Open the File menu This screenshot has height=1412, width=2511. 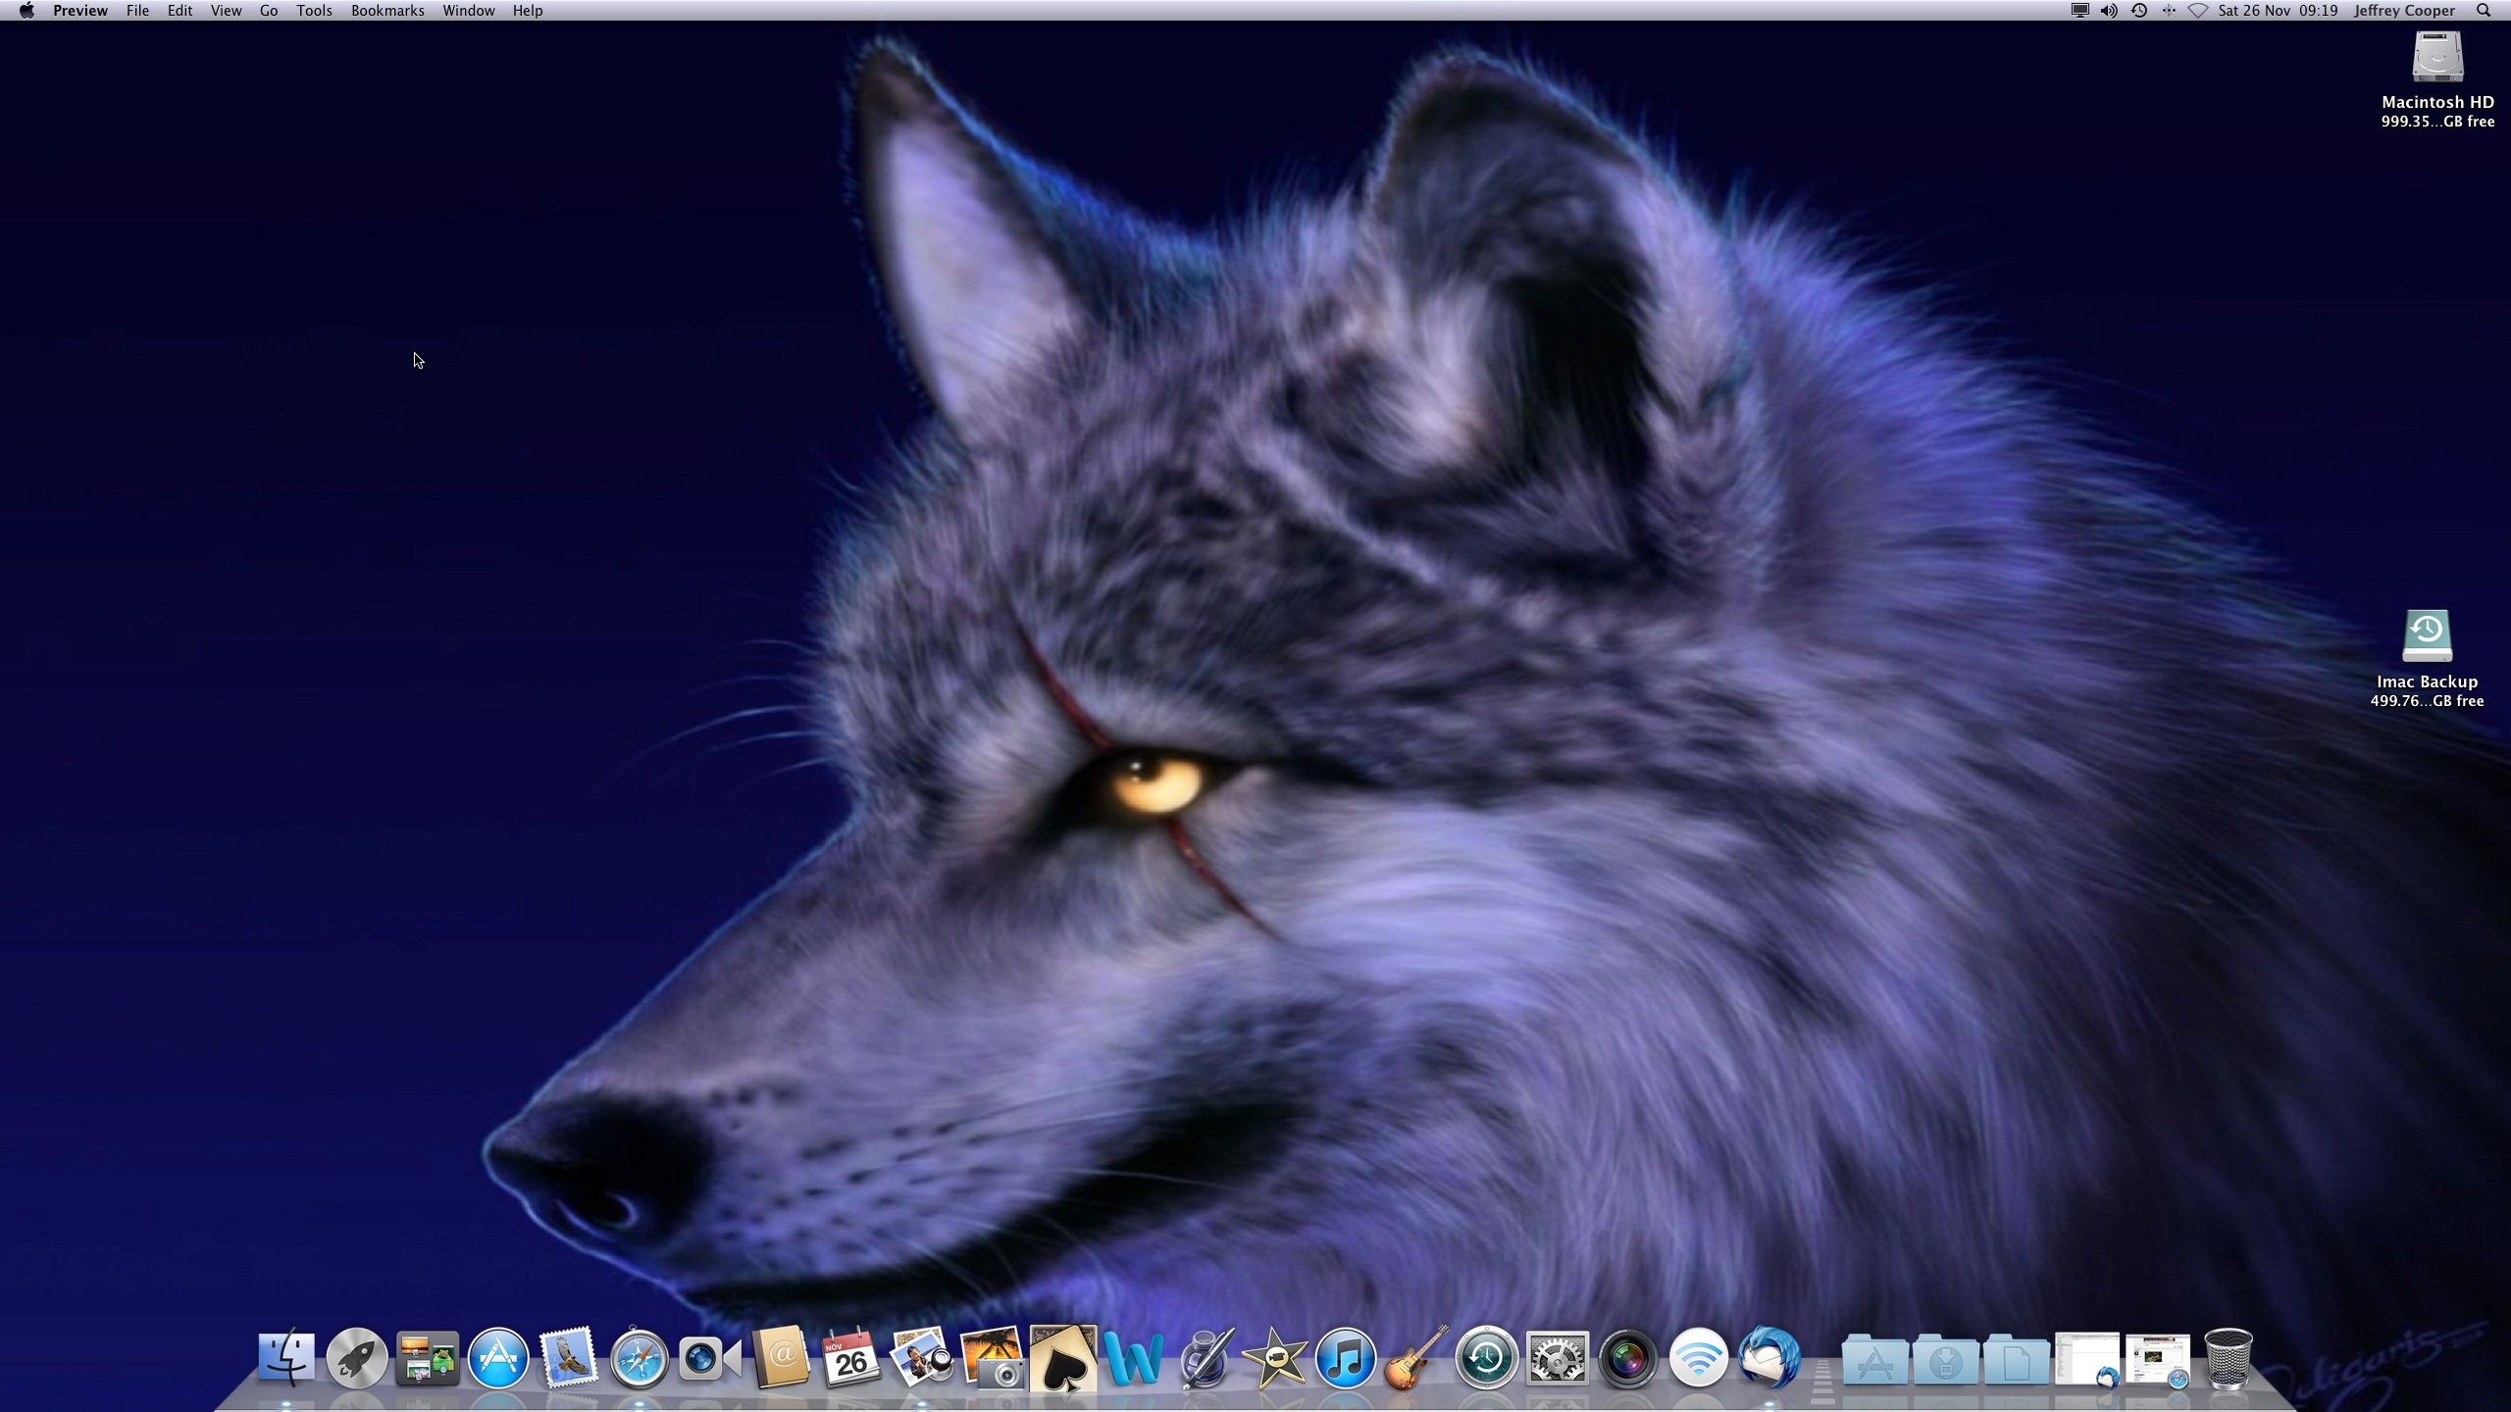[x=137, y=11]
